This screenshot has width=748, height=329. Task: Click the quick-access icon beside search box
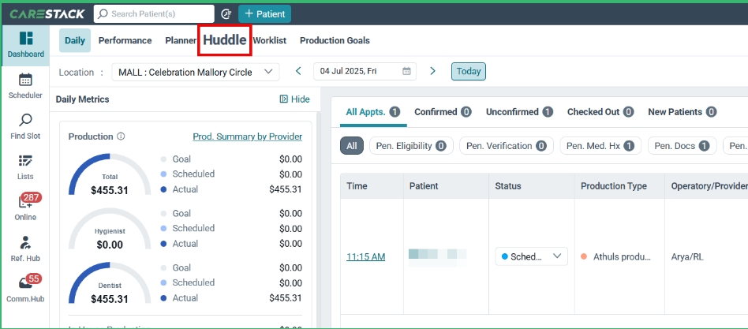click(226, 14)
